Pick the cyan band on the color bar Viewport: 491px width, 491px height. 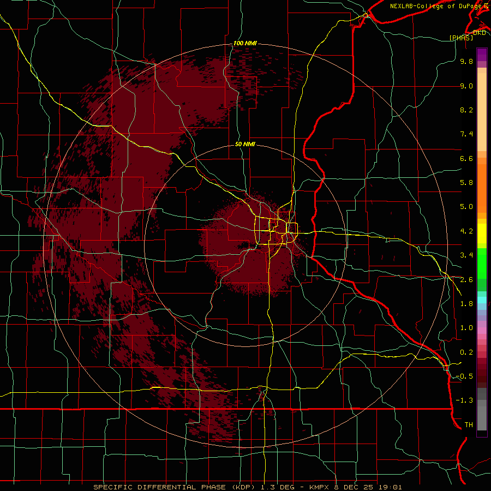[x=482, y=300]
